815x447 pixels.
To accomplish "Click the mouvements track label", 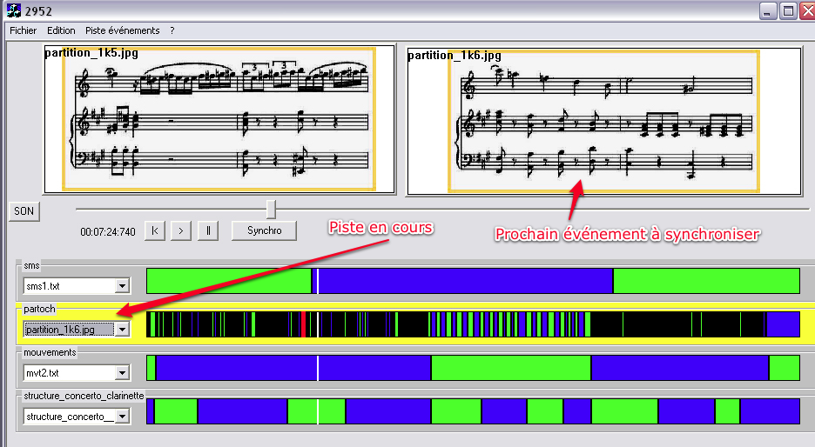I will [50, 352].
